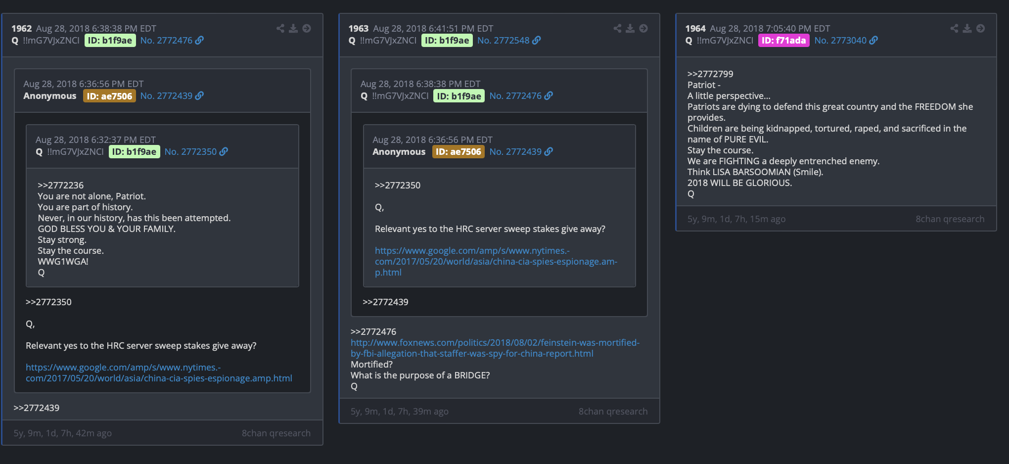Screen dimensions: 1009x464
Task: Click 'Aug 28, 2018 6:32:37 PM EDT' date
Action: tap(95, 139)
